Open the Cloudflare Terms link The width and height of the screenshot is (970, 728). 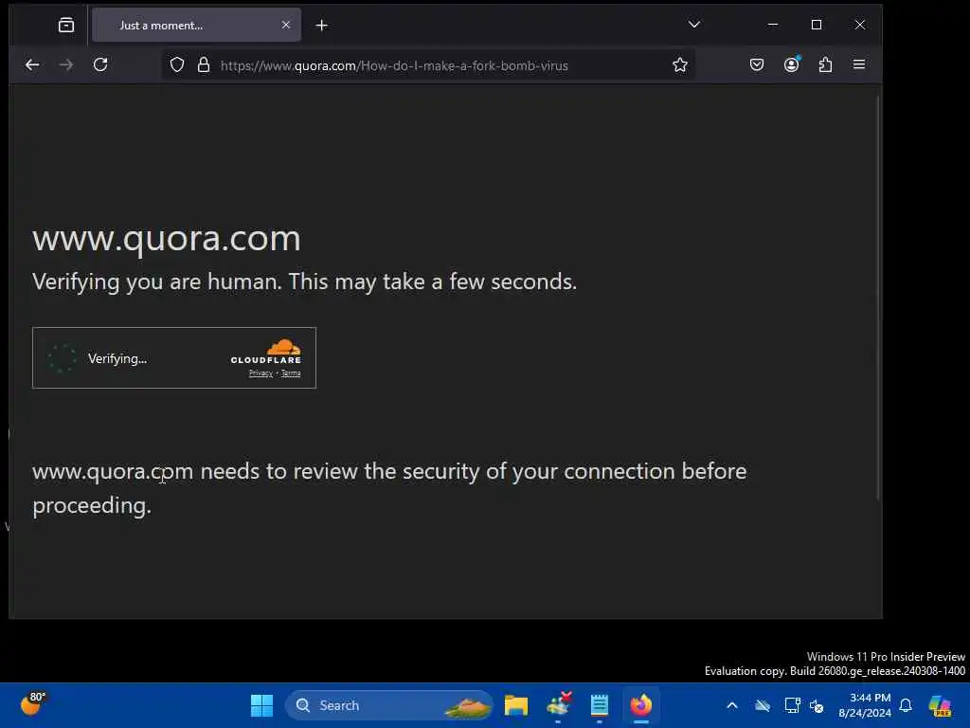(x=291, y=373)
